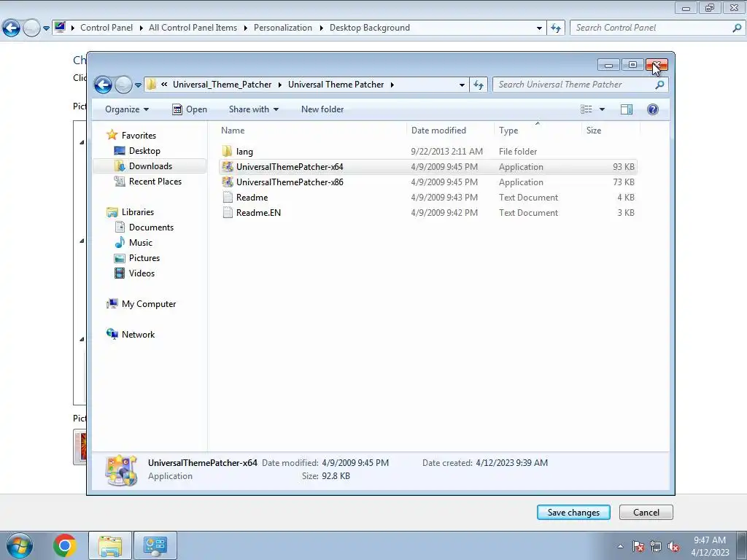The width and height of the screenshot is (747, 560).
Task: Click the network tray icon
Action: tap(656, 546)
